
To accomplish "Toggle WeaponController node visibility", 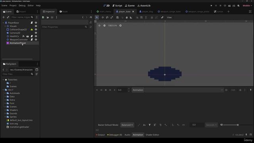I will 36,40.
